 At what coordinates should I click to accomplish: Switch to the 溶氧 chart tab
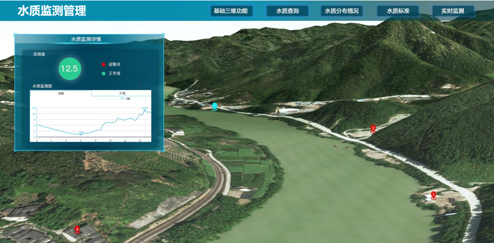point(61,93)
